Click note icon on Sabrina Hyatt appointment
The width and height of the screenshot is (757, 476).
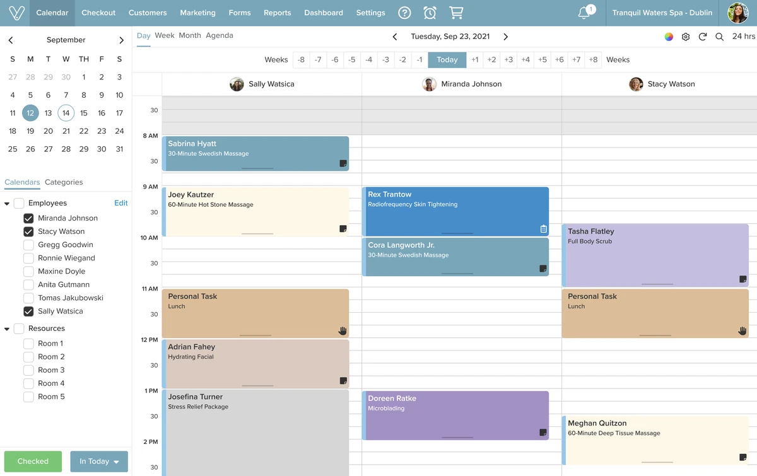pos(343,163)
